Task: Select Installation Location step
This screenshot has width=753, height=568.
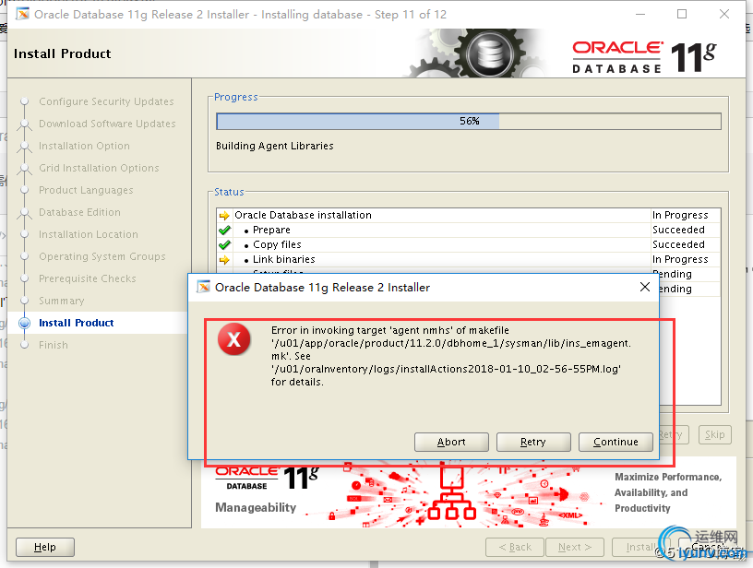Action: [x=89, y=234]
